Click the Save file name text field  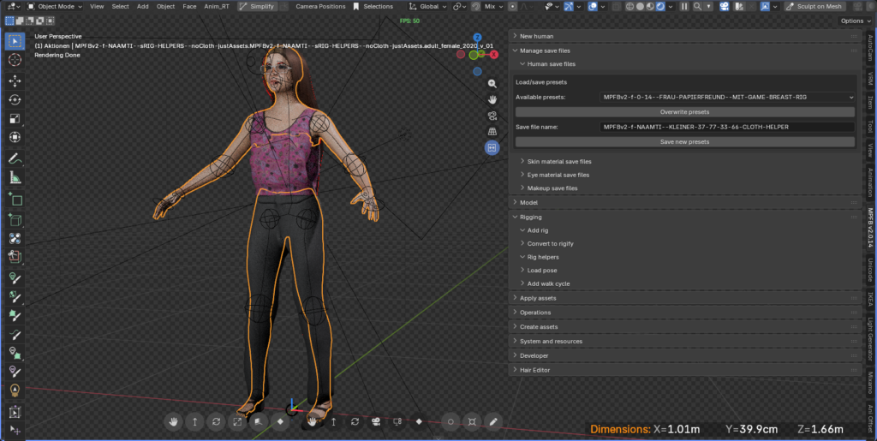(727, 127)
